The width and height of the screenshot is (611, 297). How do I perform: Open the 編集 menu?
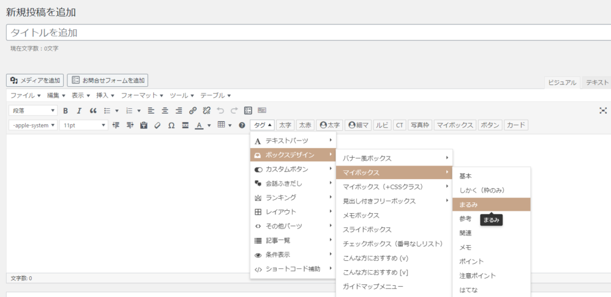(x=57, y=95)
